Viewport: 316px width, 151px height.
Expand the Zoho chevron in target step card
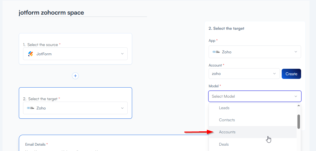pos(122,108)
